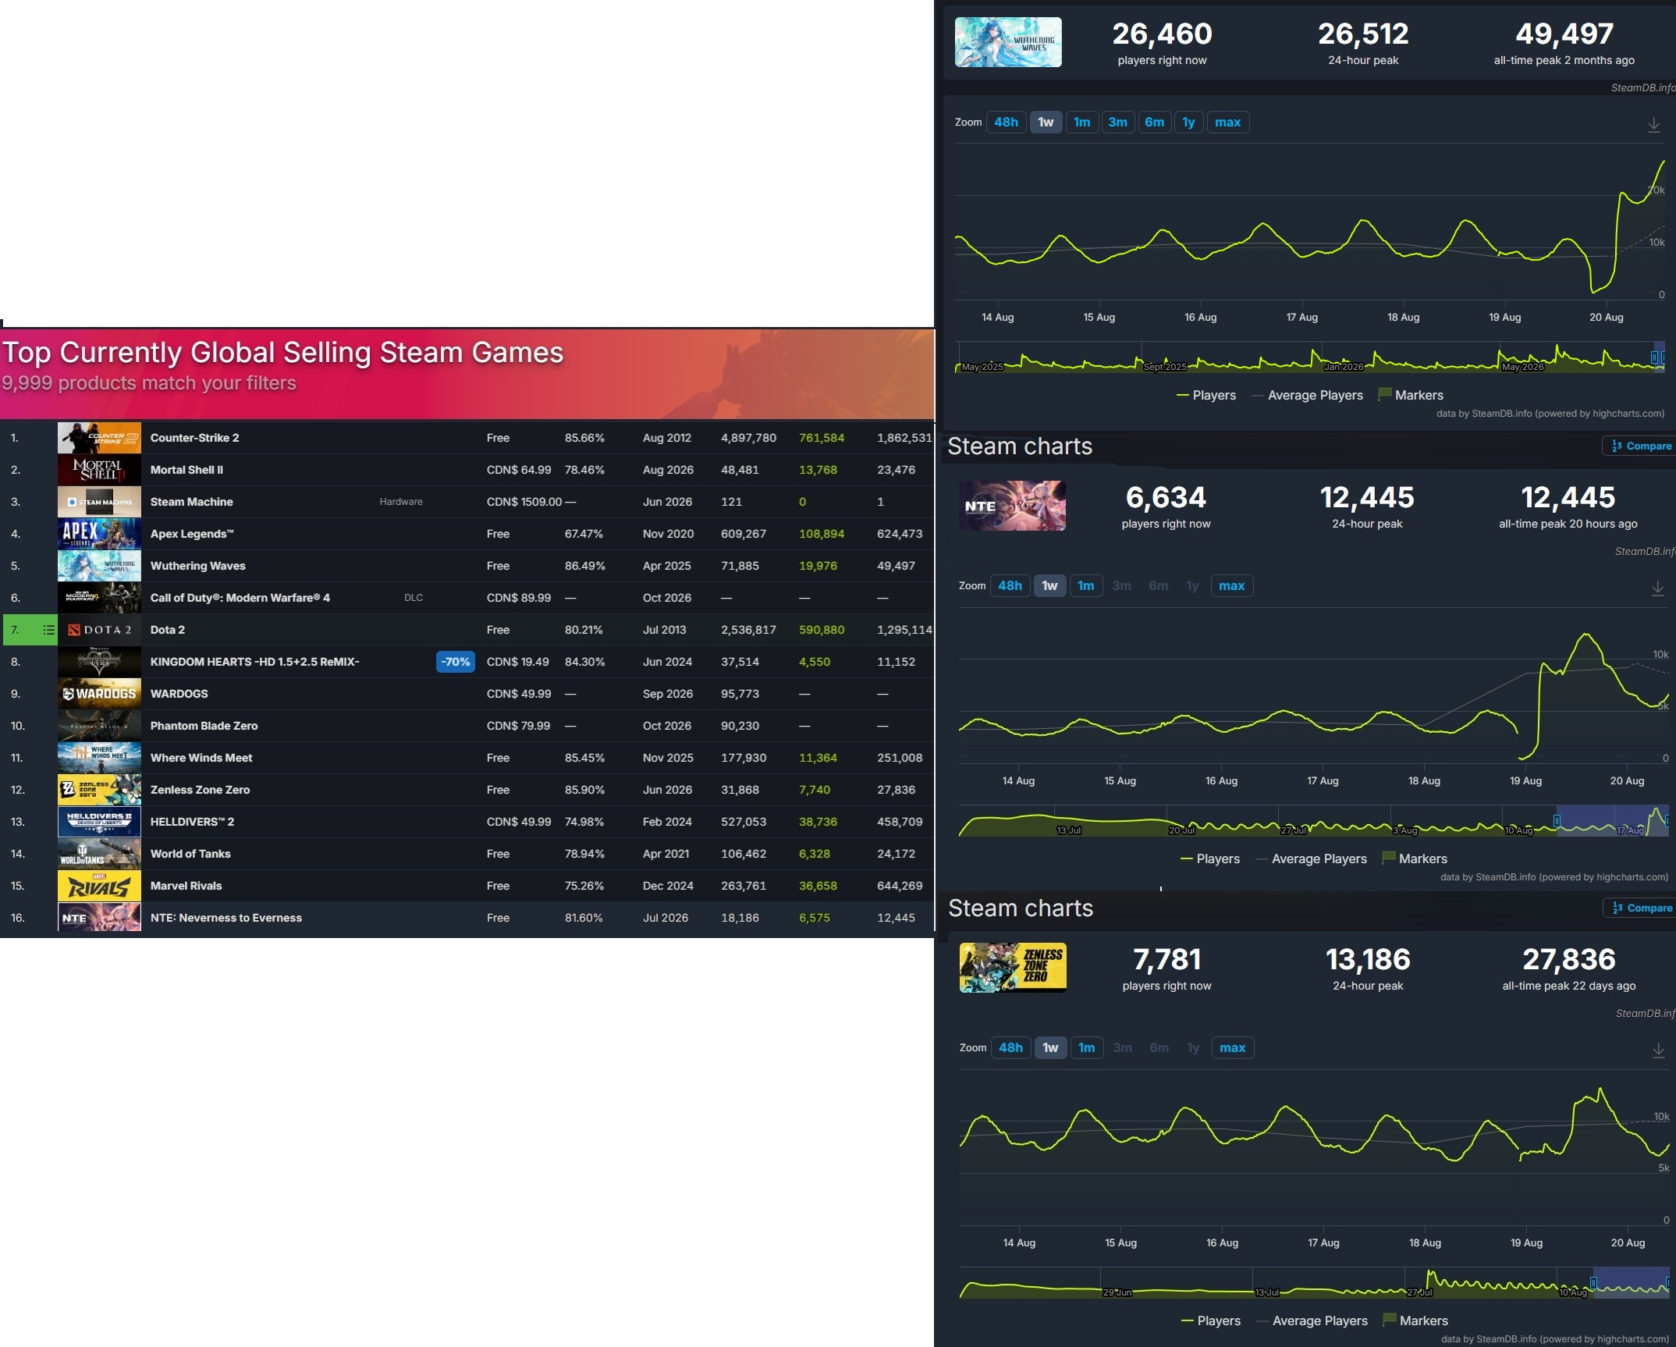
Task: Click the Apex Legends game logo
Action: point(99,534)
